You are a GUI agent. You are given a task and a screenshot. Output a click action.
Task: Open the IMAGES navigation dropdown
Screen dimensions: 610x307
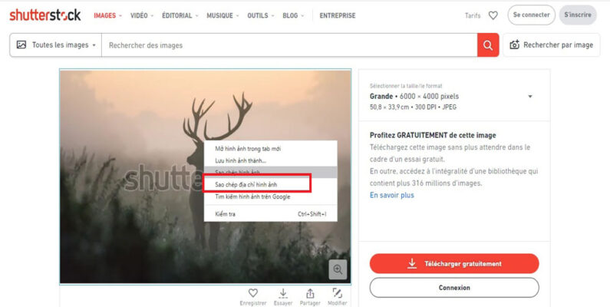108,15
